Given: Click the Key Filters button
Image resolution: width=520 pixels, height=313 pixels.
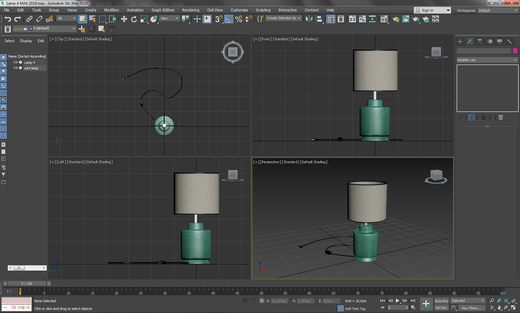Looking at the screenshot, I should click(472, 308).
